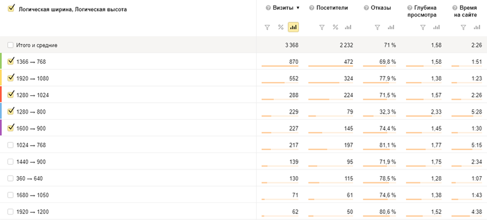
Task: Open the filter icon under Отказы
Action: click(377, 27)
